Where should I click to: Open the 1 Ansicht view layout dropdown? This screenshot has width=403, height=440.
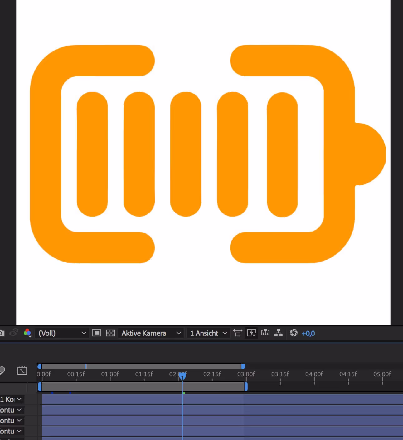[x=208, y=333]
